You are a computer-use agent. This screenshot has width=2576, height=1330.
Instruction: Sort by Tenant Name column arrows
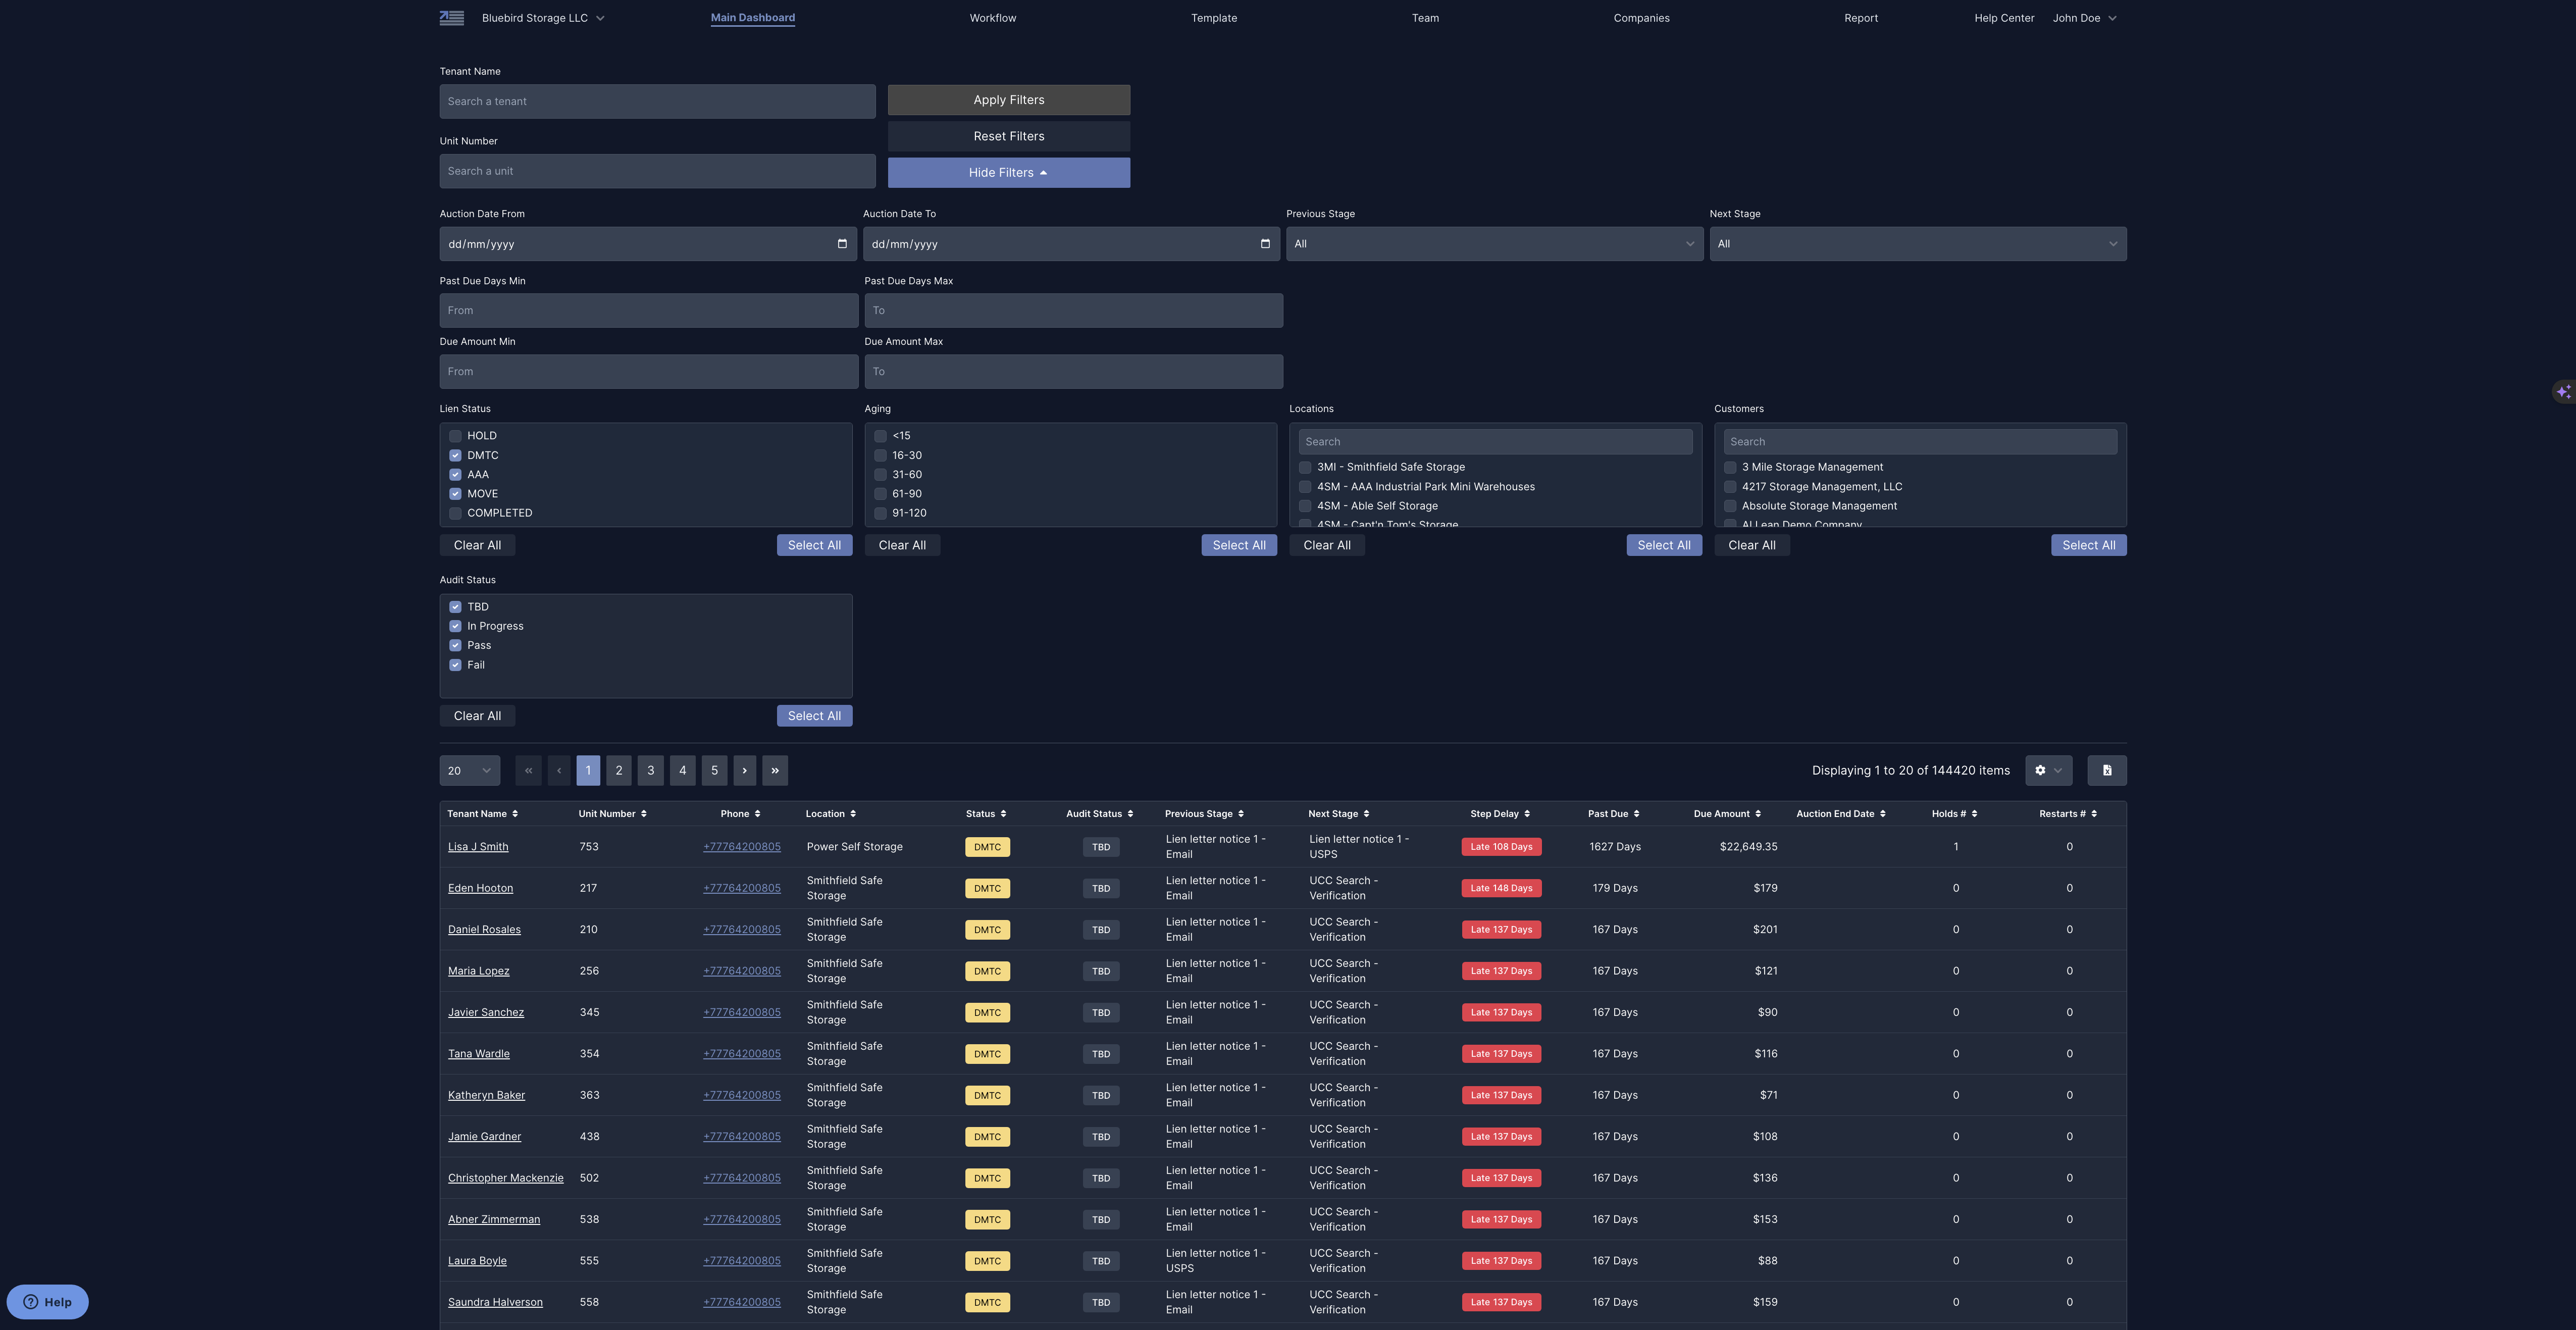pyautogui.click(x=515, y=814)
